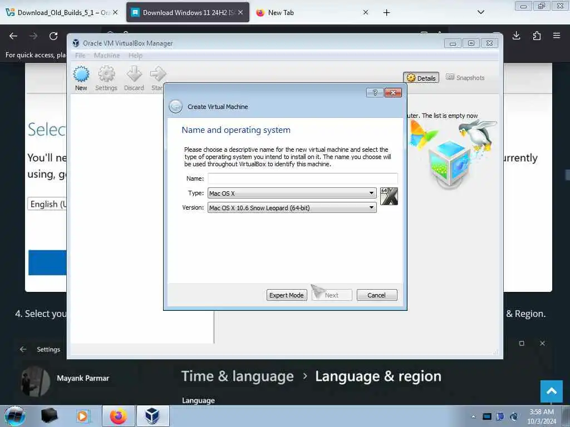The height and width of the screenshot is (427, 570).
Task: Click the Windows Start orb
Action: click(x=14, y=416)
